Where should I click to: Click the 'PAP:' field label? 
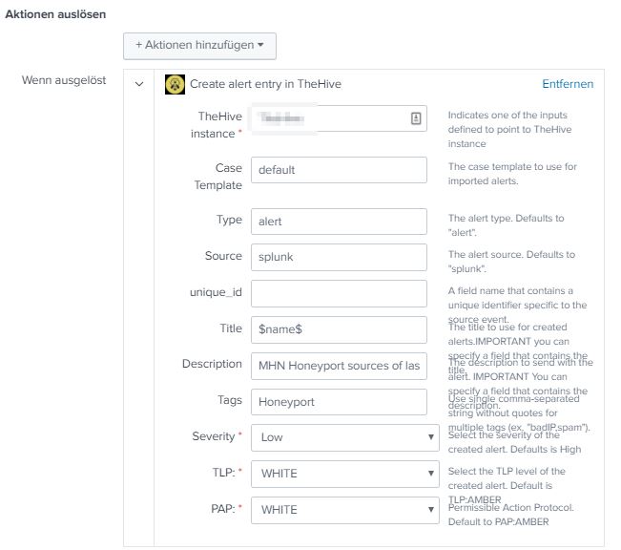coord(223,509)
